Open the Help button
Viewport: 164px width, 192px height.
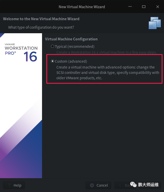coord(14,185)
